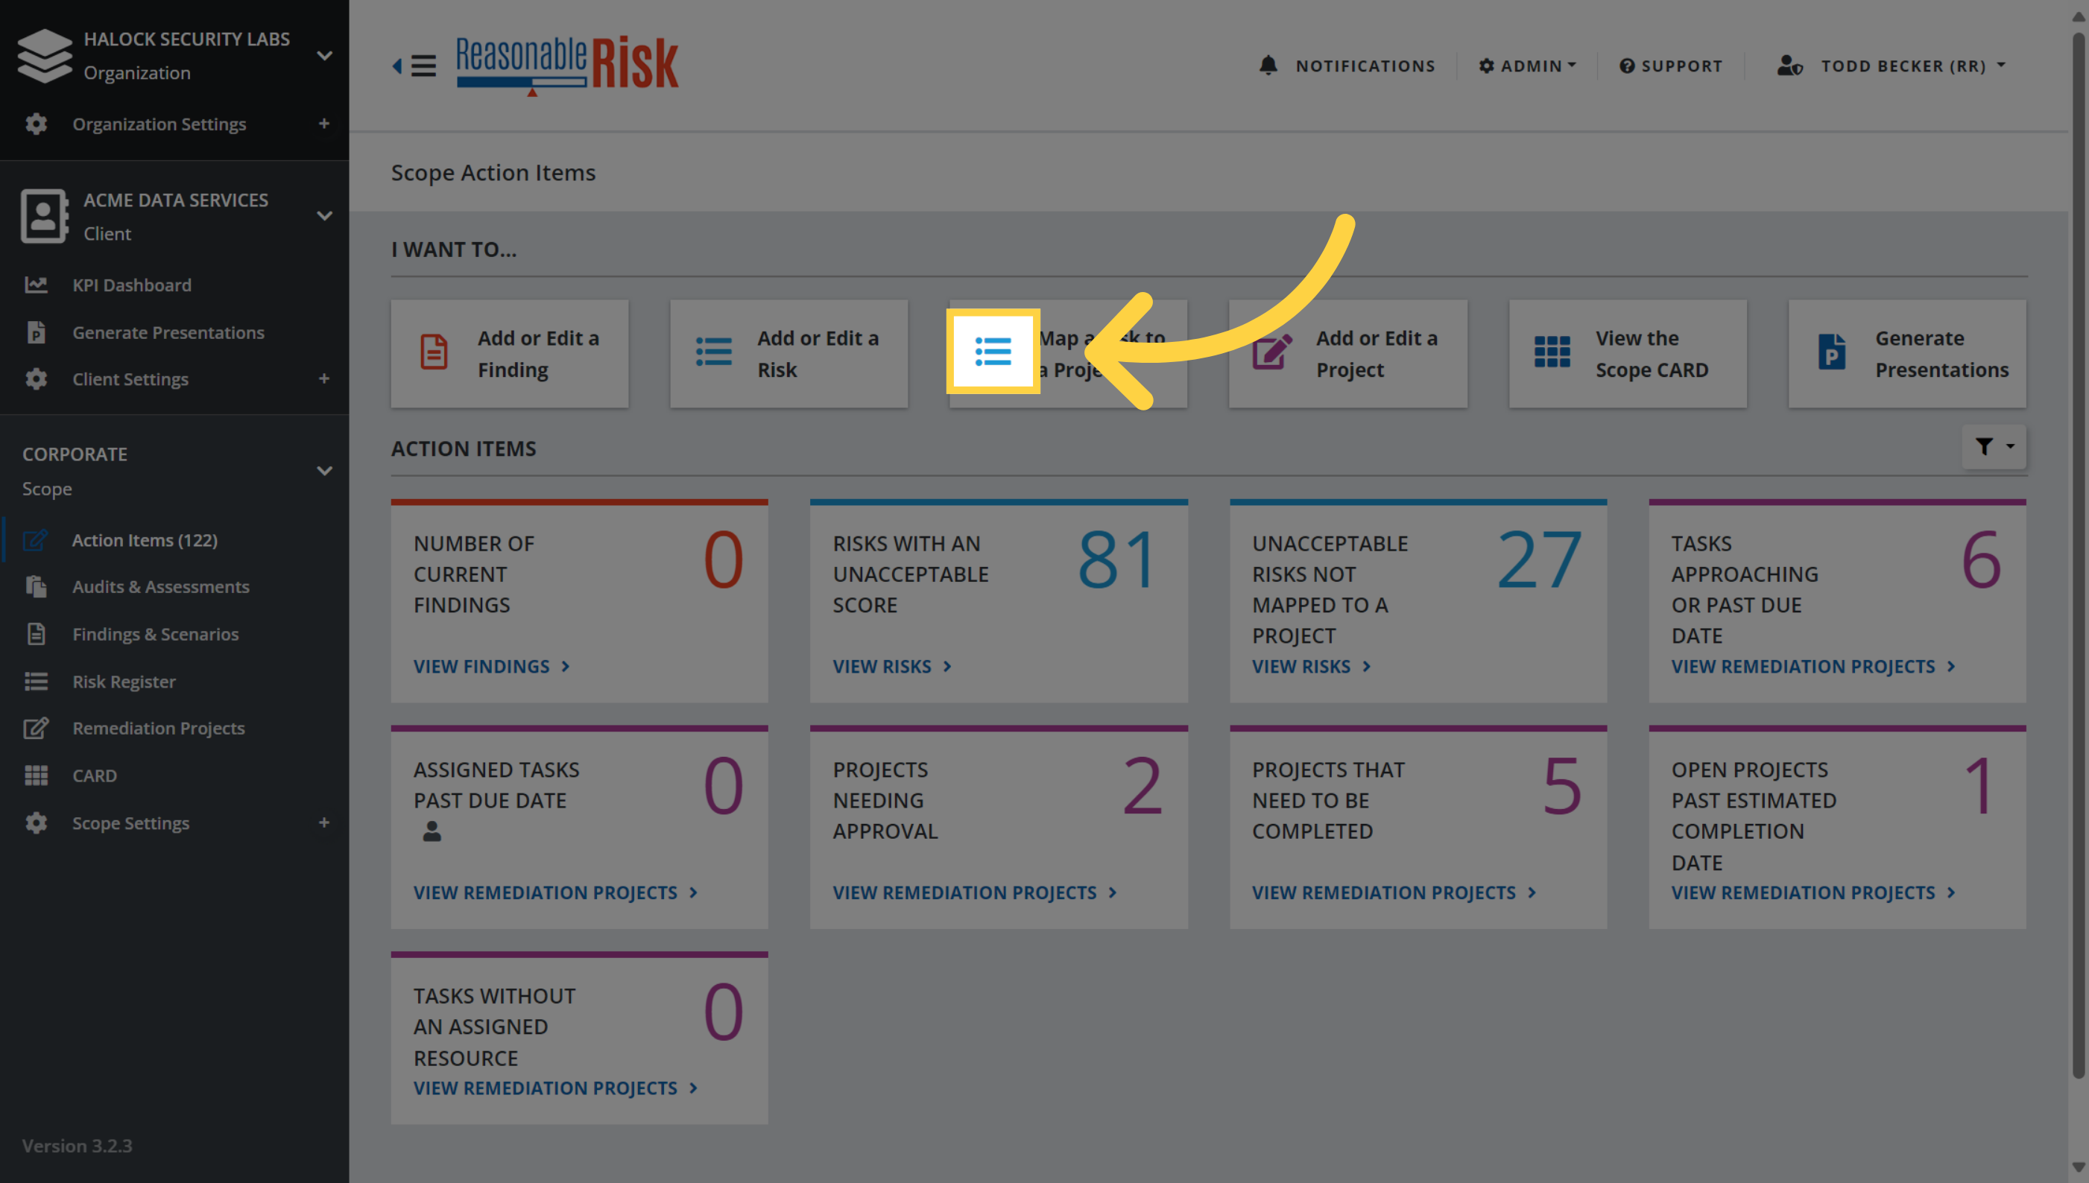View remediation projects for tasks approaching due date
2089x1183 pixels.
pyautogui.click(x=1813, y=667)
